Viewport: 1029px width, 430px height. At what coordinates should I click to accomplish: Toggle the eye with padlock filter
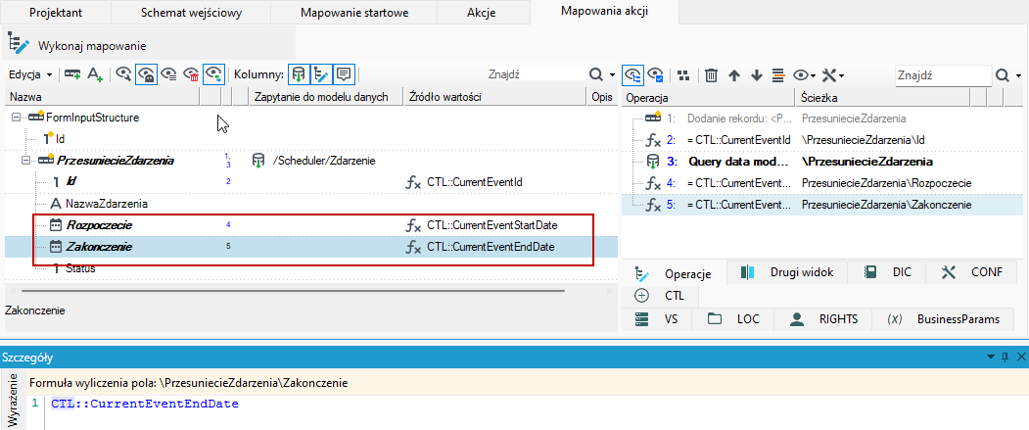point(146,74)
